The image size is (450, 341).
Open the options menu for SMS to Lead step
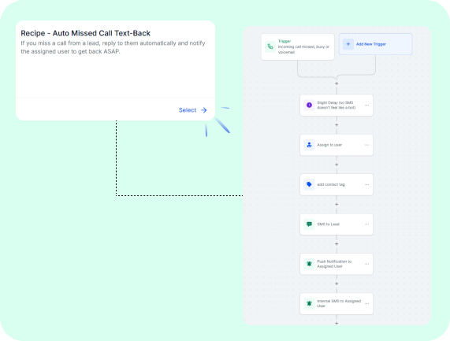click(366, 224)
